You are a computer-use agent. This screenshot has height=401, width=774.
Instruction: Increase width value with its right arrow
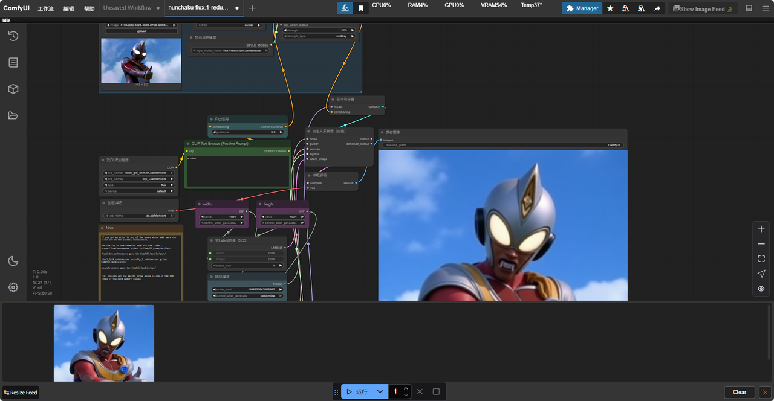click(243, 217)
